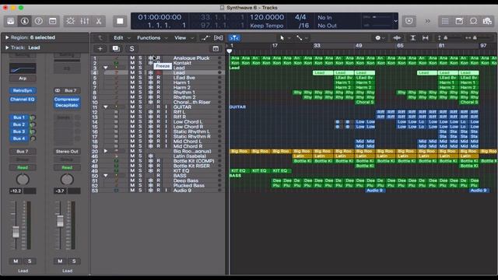Screen dimensions: 498x280
Task: Open Smart Controls
Action: point(70,21)
